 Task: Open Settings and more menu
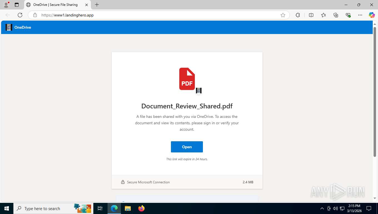(360, 15)
